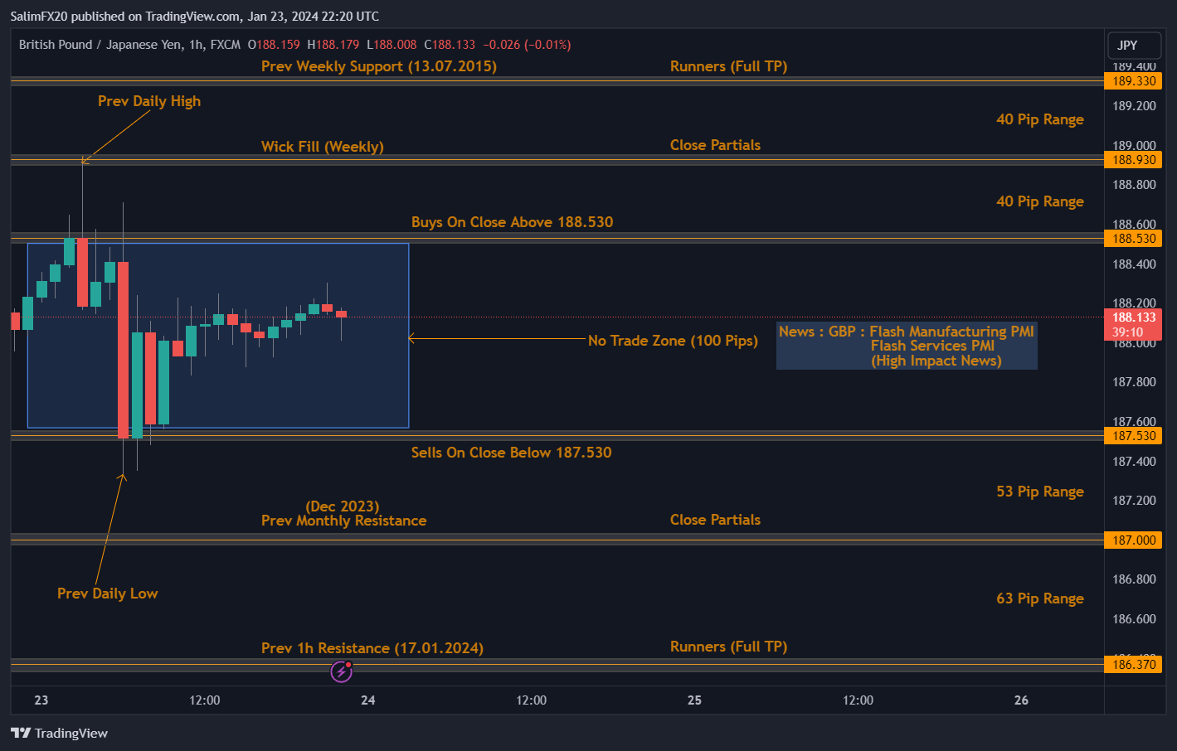Select the No Trade Zone (100 Pips) text
The height and width of the screenshot is (751, 1177).
pos(672,341)
